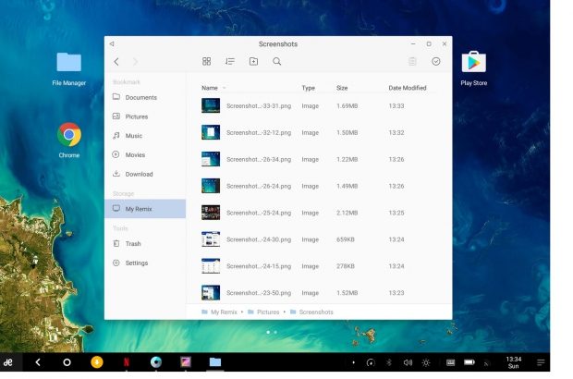Click Screenshots in breadcrumb path
Screen dimensions: 573x379
[311, 312]
